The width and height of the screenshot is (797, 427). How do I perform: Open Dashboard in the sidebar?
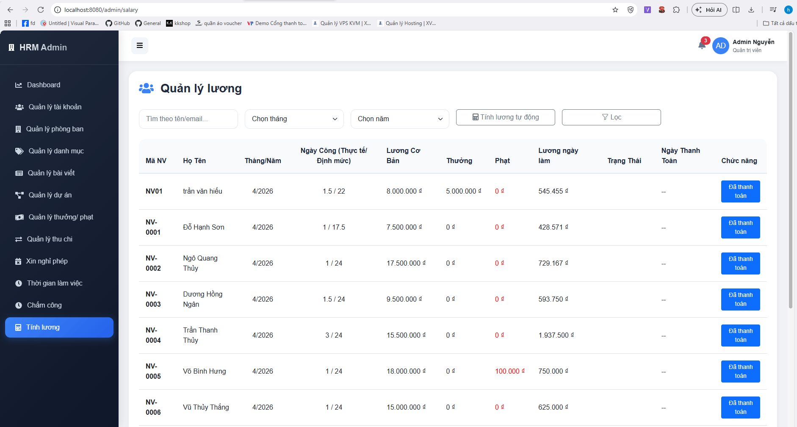[59, 85]
